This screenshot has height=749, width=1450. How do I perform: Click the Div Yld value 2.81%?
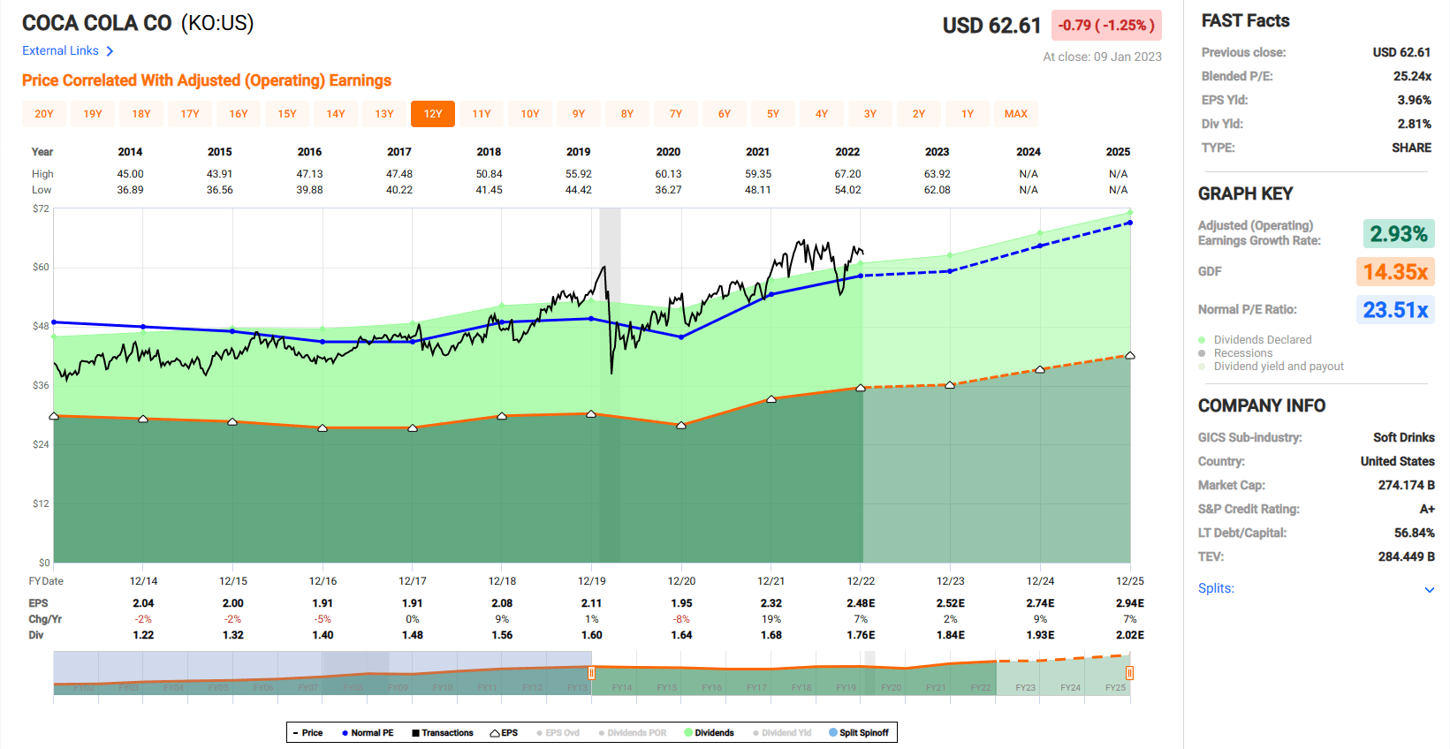click(x=1415, y=125)
